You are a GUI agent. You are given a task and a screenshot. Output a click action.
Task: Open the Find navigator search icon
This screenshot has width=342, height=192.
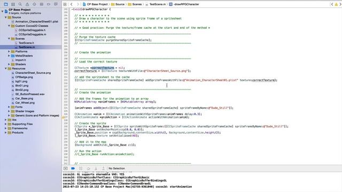tap(20, 4)
